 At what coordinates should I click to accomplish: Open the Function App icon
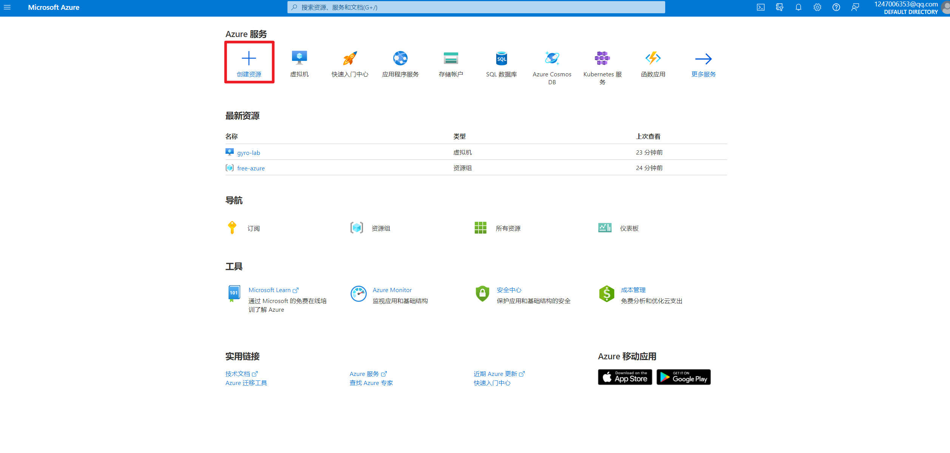(x=653, y=58)
